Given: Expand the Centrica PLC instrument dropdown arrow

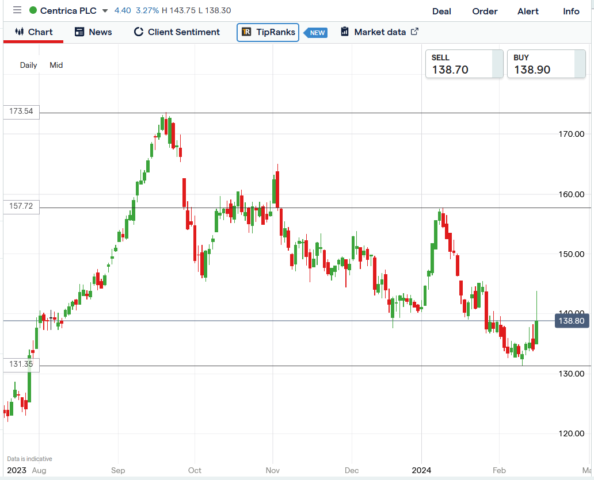Looking at the screenshot, I should pyautogui.click(x=105, y=11).
